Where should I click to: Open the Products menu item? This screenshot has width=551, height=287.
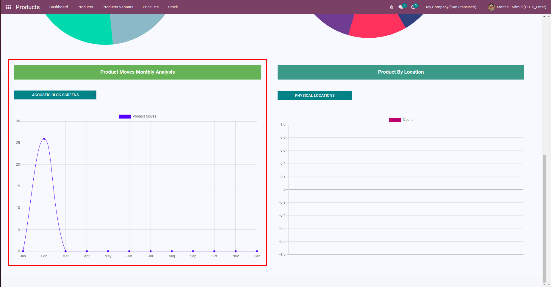[85, 7]
